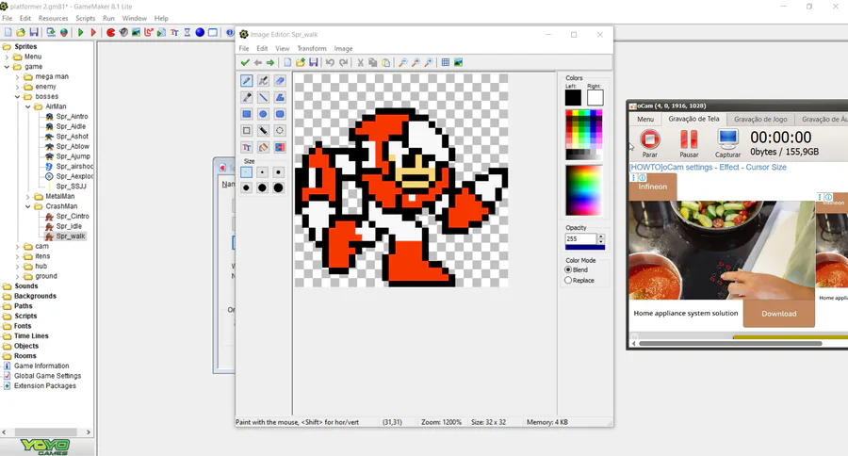Create a room with blue rectangle icon

point(213,32)
